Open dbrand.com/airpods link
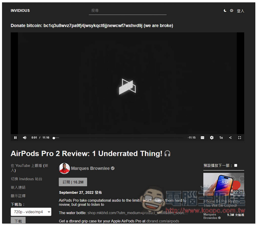The image size is (257, 226). [163, 221]
